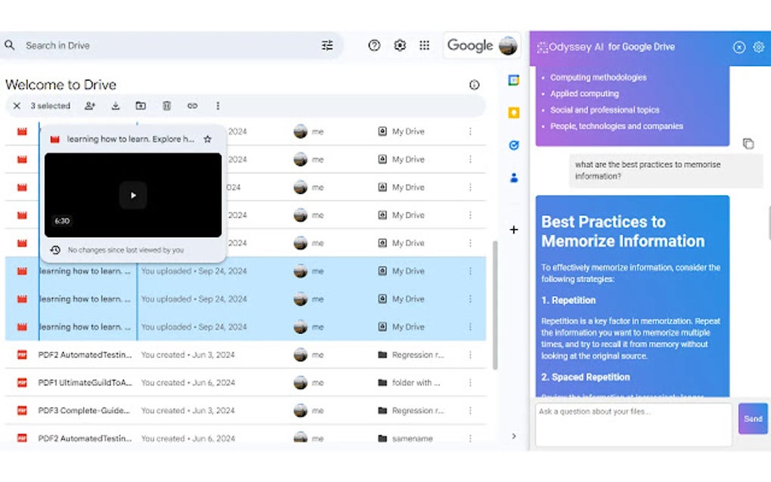Image resolution: width=771 pixels, height=482 pixels.
Task: Open Google Keep side panel
Action: tap(514, 113)
